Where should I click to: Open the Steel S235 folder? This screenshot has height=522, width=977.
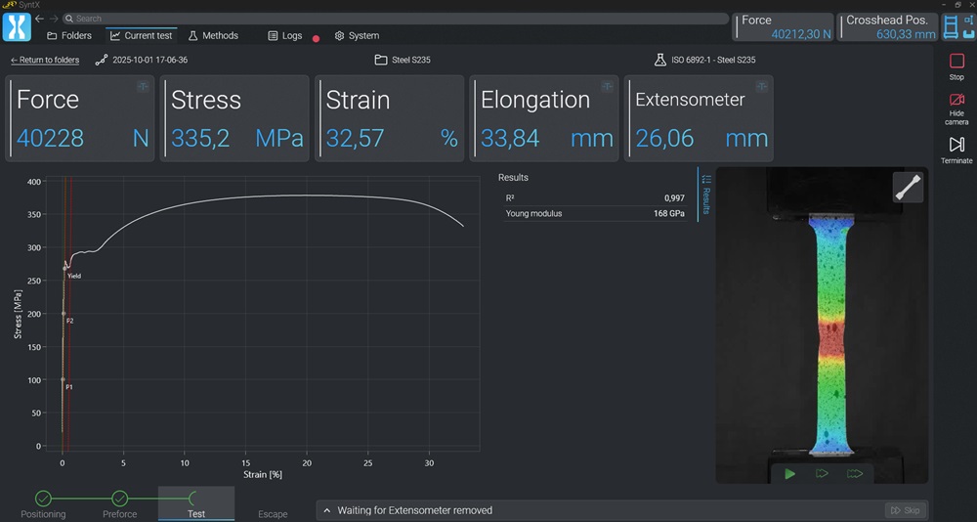(x=403, y=60)
